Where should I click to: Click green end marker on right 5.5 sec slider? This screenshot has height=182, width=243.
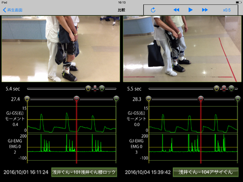[232, 89]
